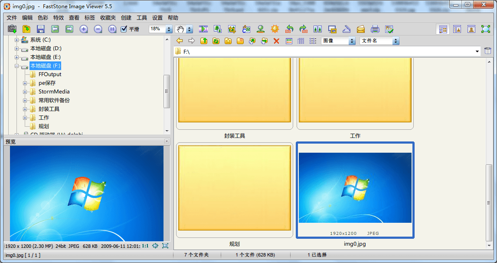This screenshot has height=263, width=497.
Task: Open the hand cursor tool dropdown
Action: pyautogui.click(x=190, y=29)
